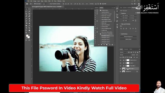Select Pastel Effect Action 2
Image resolution: width=165 pixels, height=93 pixels.
[105, 37]
